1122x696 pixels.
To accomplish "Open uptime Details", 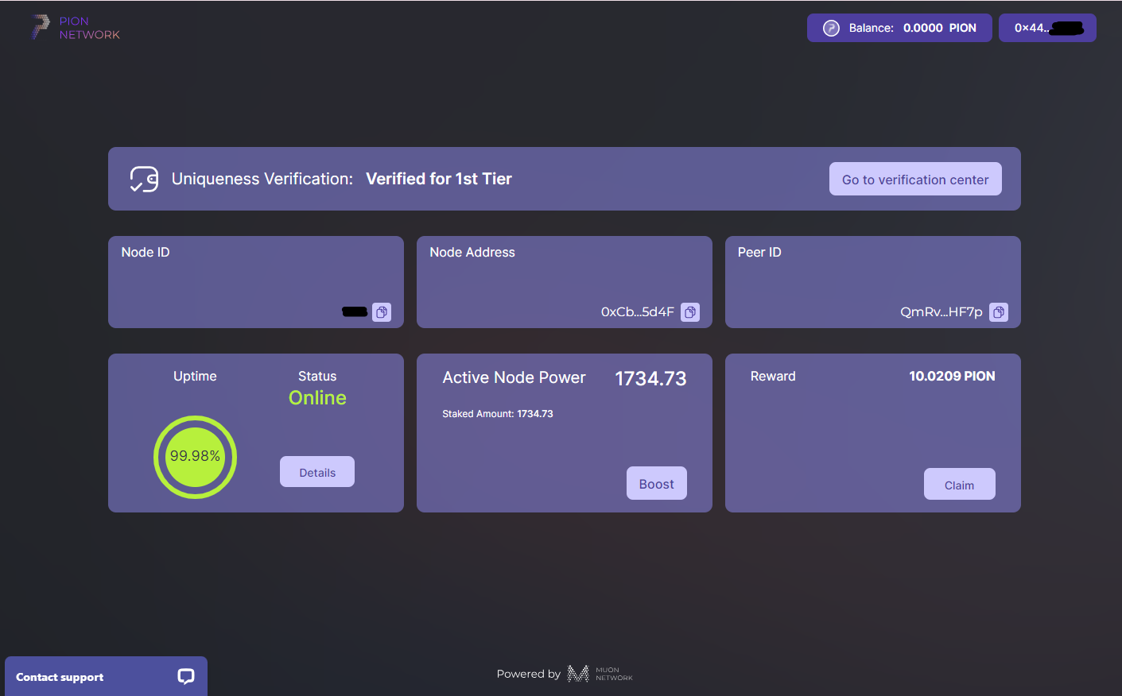I will click(317, 472).
